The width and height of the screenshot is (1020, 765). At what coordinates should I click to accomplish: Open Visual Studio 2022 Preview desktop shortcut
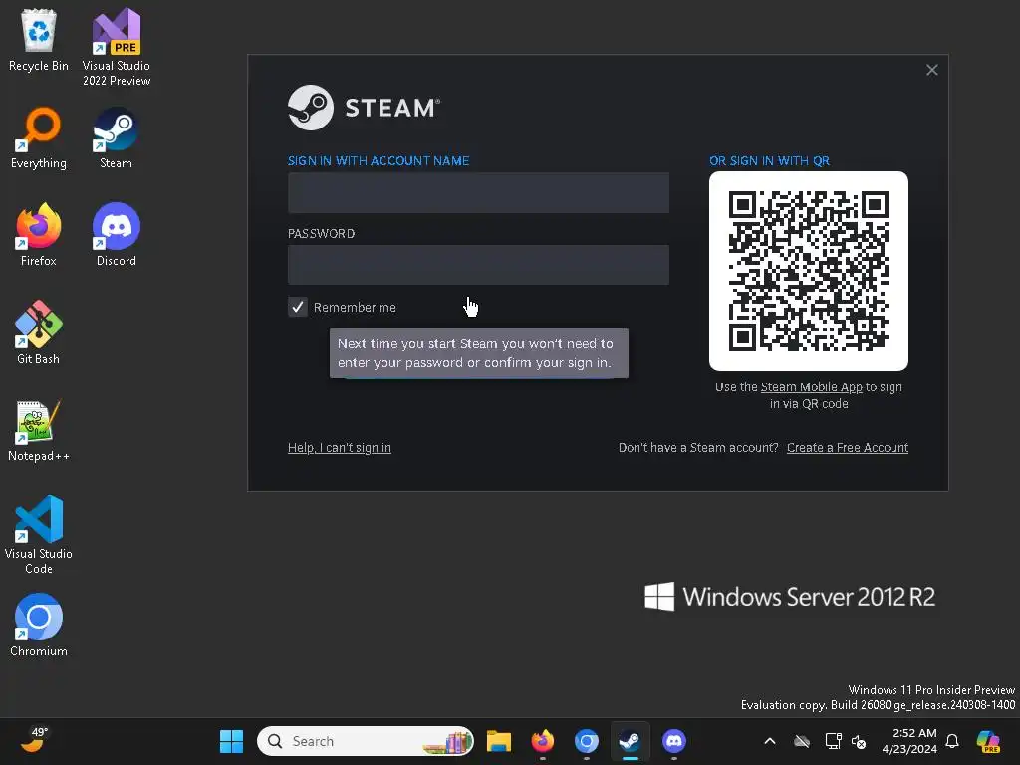(117, 47)
